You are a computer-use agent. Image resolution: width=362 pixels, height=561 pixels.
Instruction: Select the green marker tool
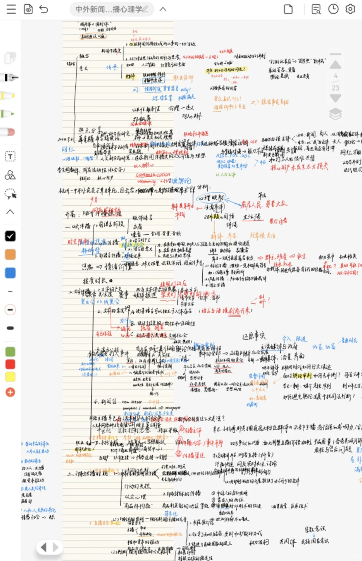(x=7, y=114)
